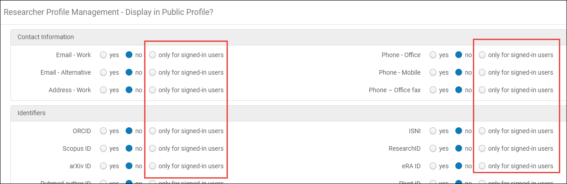The height and width of the screenshot is (184, 567).
Task: Enable 'yes' for Phone - Office
Action: click(x=433, y=55)
